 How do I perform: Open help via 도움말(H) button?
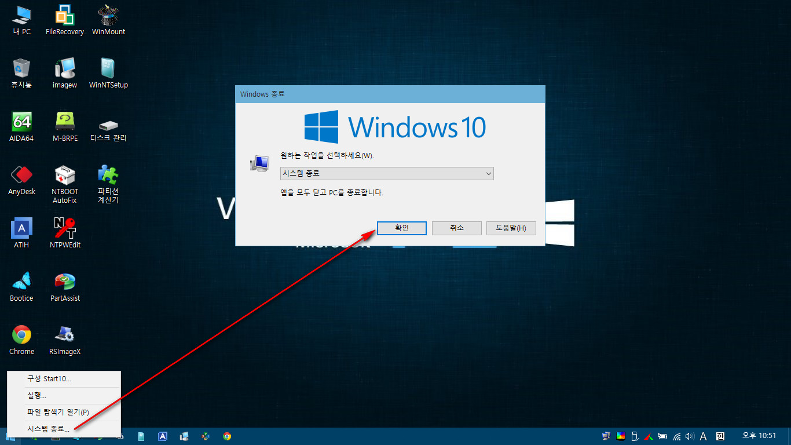(x=511, y=228)
